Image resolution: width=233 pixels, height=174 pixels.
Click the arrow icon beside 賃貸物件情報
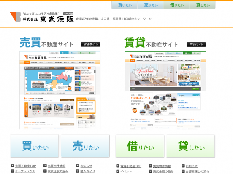click(151, 166)
